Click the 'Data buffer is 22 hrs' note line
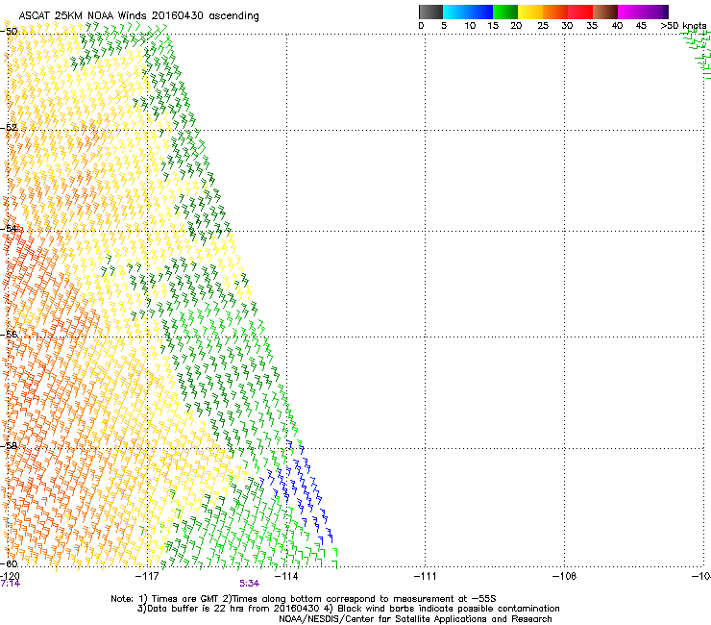The image size is (711, 625). point(348,609)
